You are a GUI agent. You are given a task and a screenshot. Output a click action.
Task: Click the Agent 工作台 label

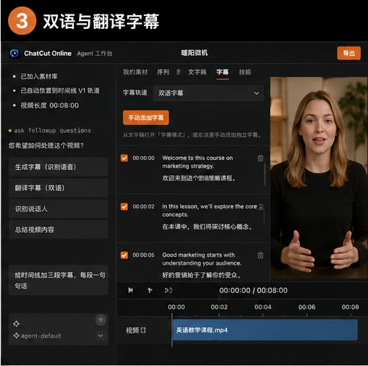click(x=95, y=54)
